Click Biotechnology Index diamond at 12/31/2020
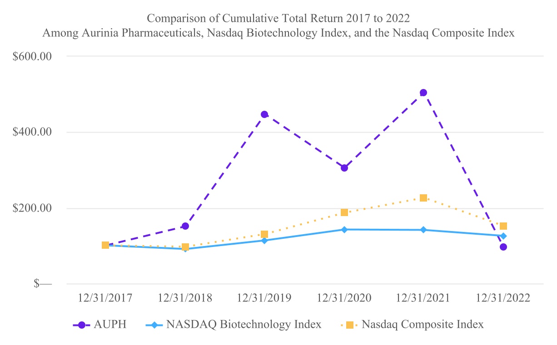557x345 pixels. [x=344, y=230]
